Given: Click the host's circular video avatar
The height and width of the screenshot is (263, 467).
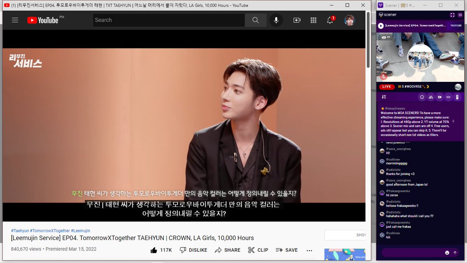Looking at the screenshot, I should (x=420, y=57).
